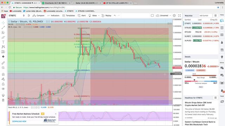
Task: Select the brush drawing tool
Action: point(3,37)
